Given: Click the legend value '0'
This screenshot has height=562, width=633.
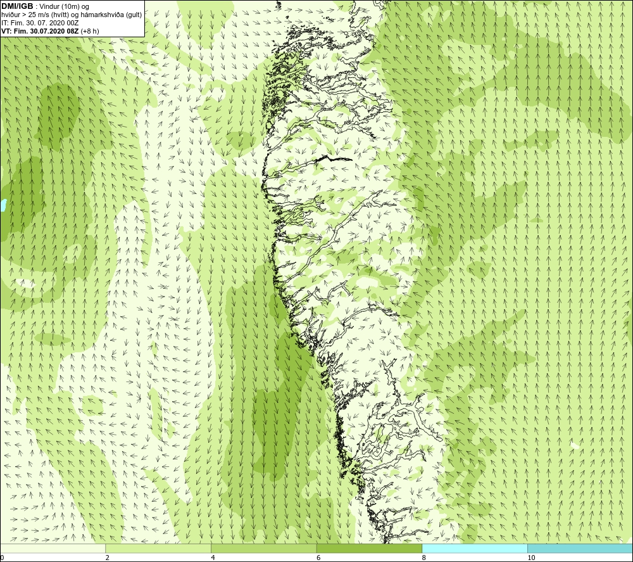Looking at the screenshot, I should (2, 558).
